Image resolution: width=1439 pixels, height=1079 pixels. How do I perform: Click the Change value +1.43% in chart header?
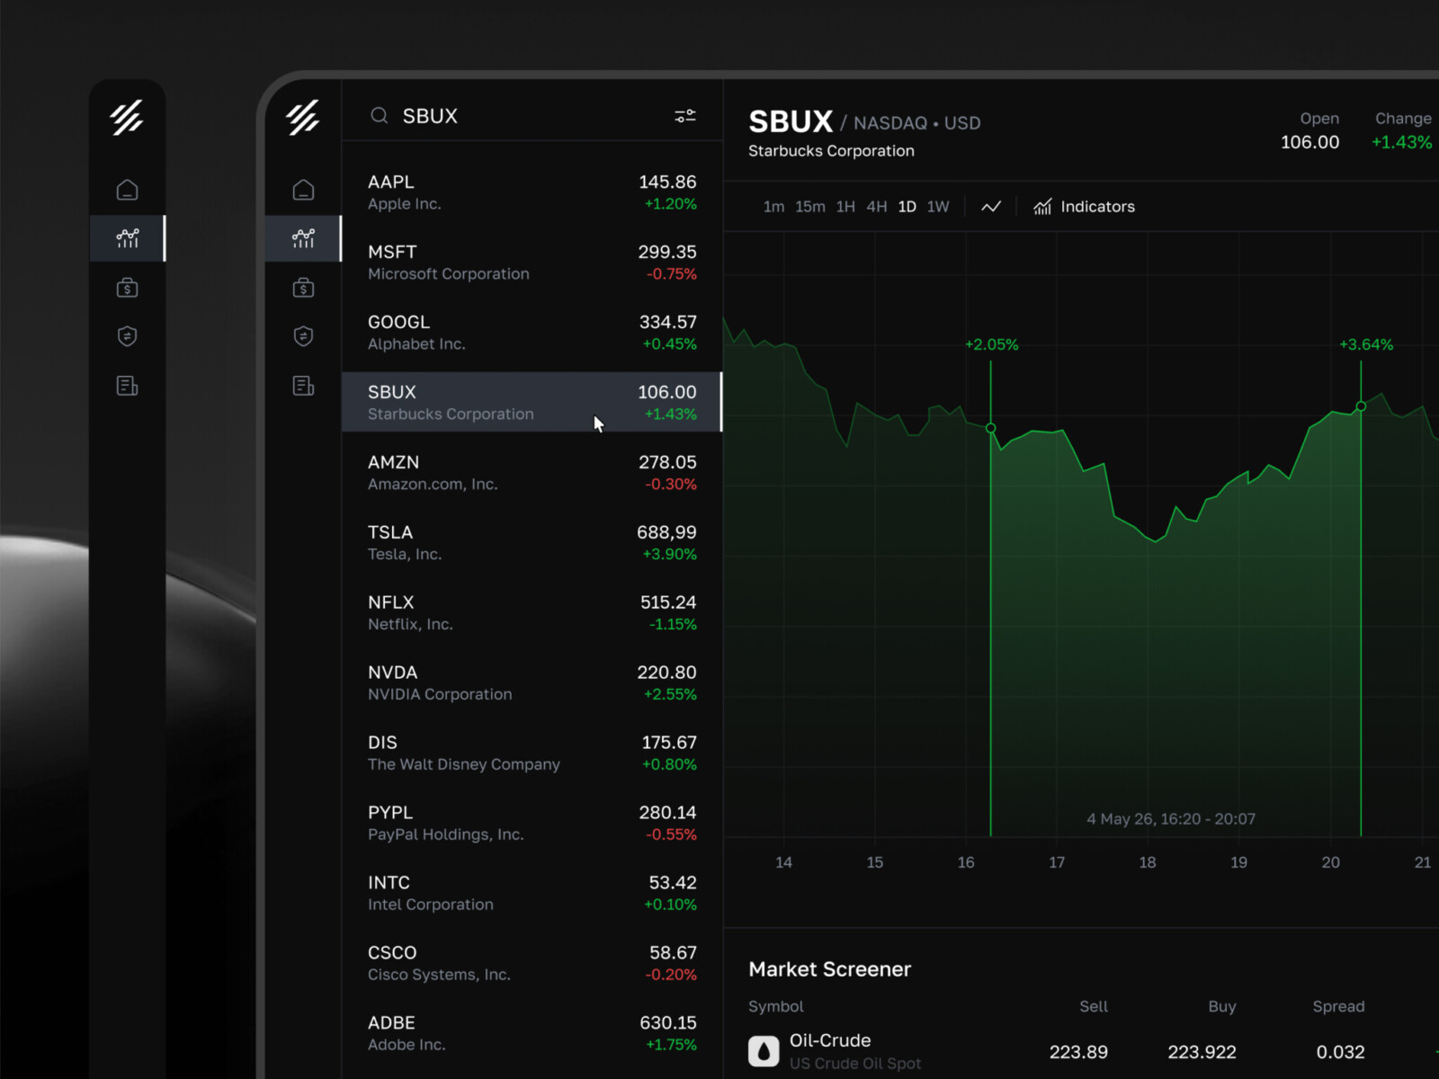pyautogui.click(x=1401, y=142)
